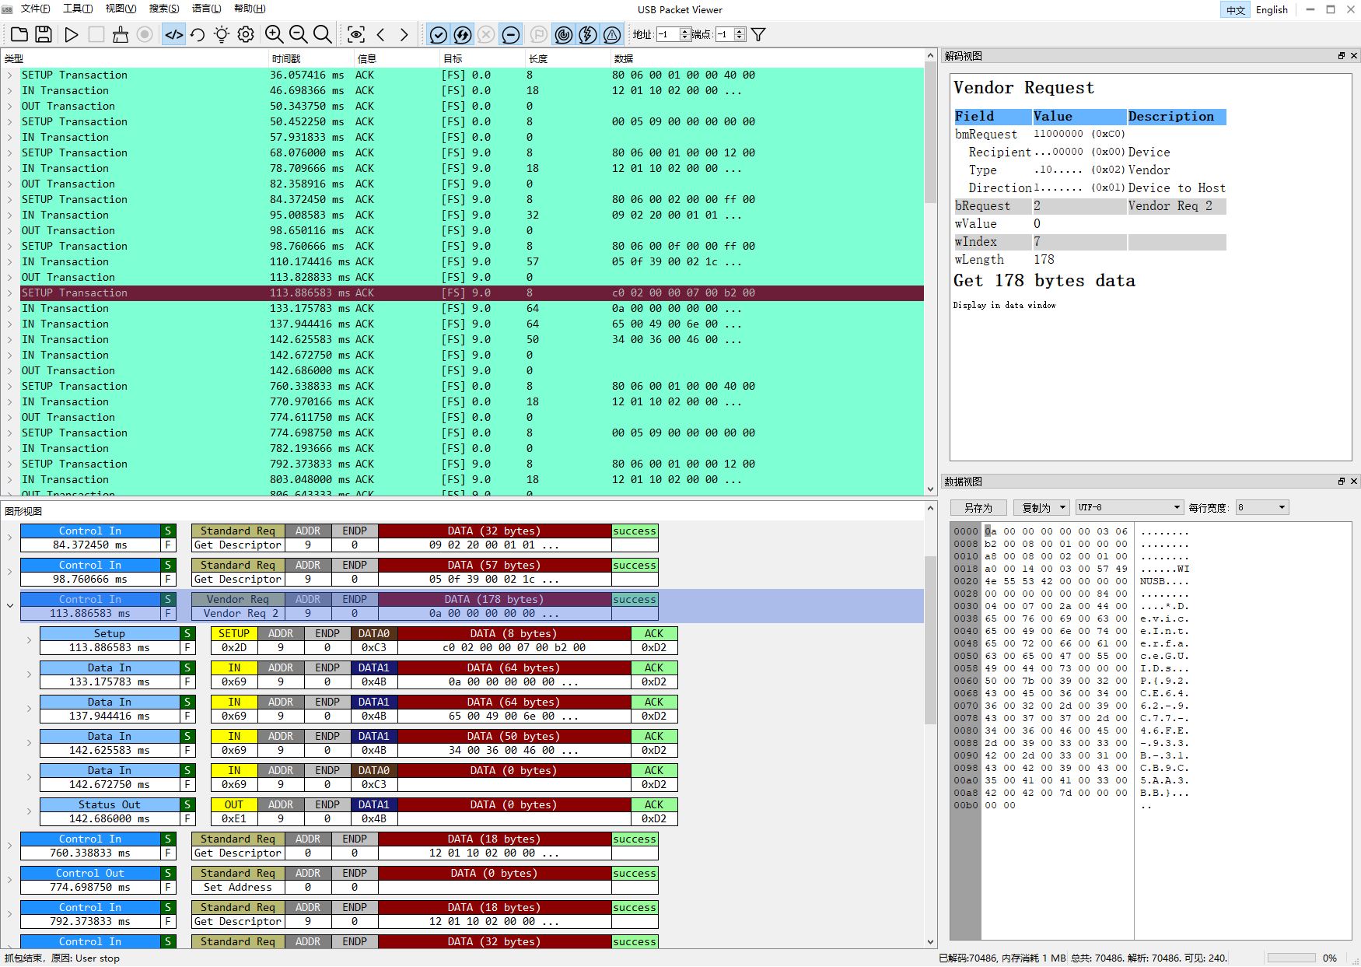
Task: Switch language to 中文
Action: coord(1236,10)
